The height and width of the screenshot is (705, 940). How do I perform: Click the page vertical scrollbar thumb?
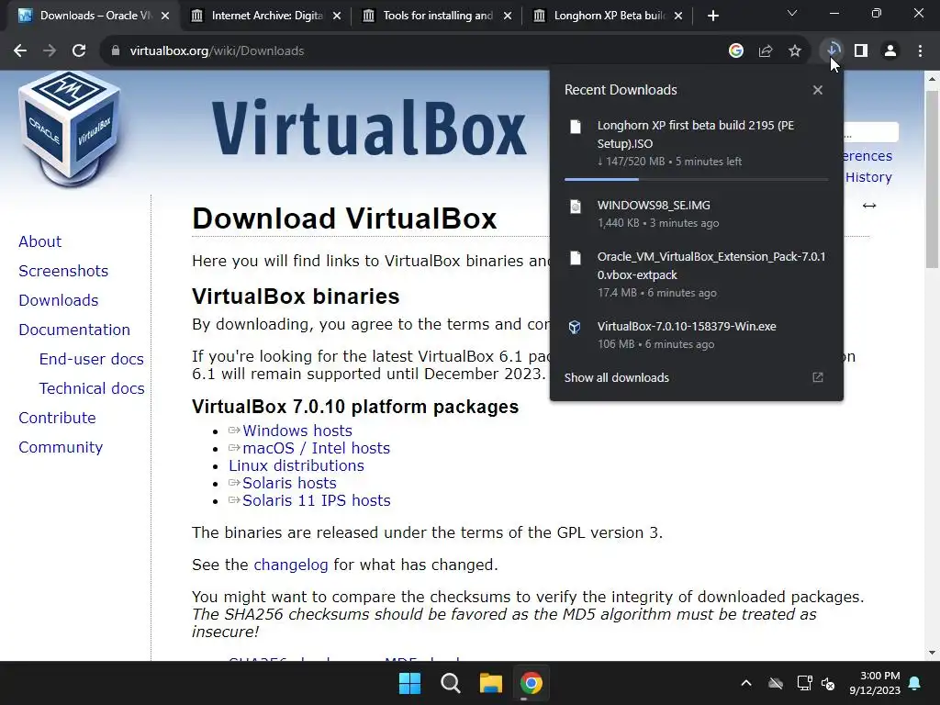932,179
